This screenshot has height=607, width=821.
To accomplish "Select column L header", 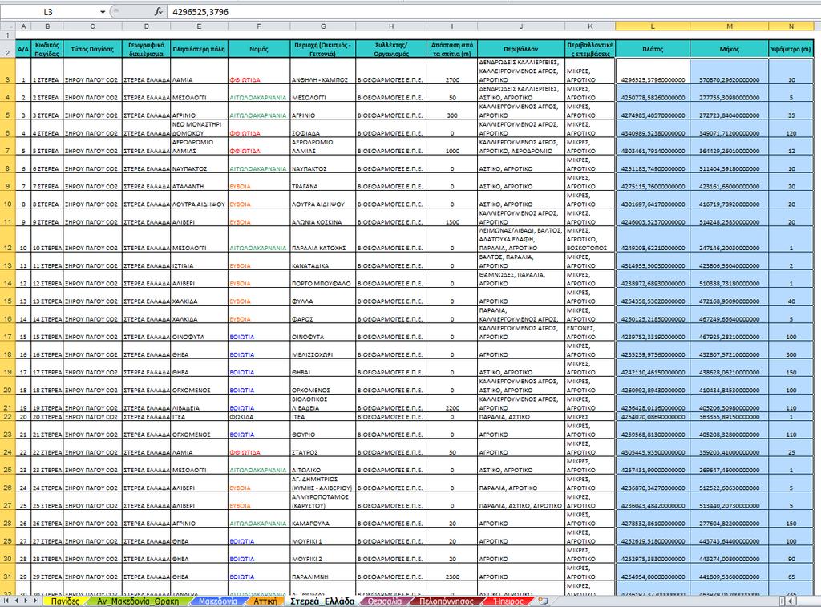I will 653,26.
